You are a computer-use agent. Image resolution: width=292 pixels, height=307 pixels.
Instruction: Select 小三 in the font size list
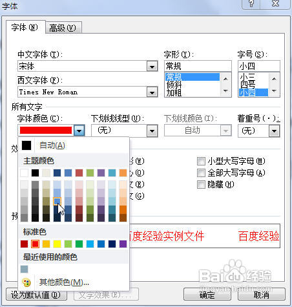coord(253,77)
